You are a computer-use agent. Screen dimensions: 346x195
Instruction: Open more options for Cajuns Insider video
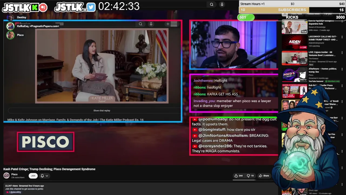point(342,53)
